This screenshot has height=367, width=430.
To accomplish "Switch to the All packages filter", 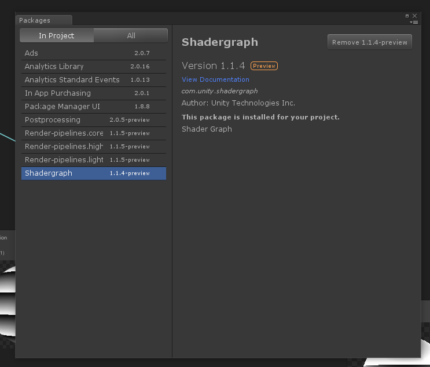I will click(x=131, y=35).
